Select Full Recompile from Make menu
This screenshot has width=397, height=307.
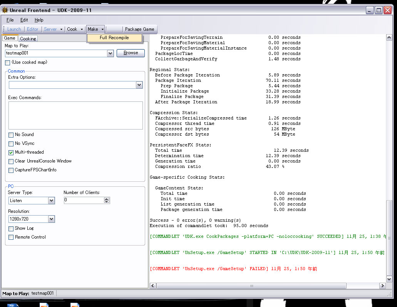pyautogui.click(x=114, y=38)
